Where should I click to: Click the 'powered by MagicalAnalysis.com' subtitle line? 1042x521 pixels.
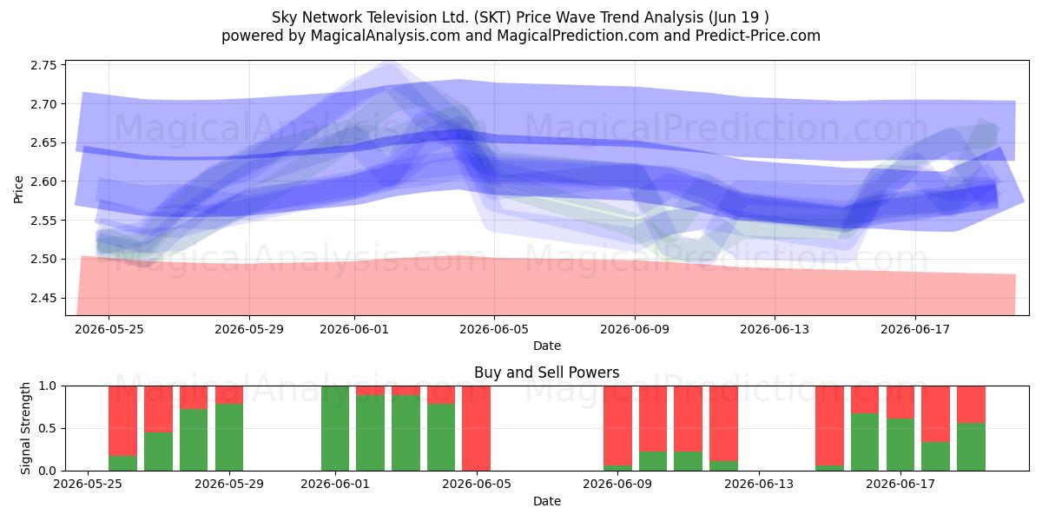click(521, 36)
